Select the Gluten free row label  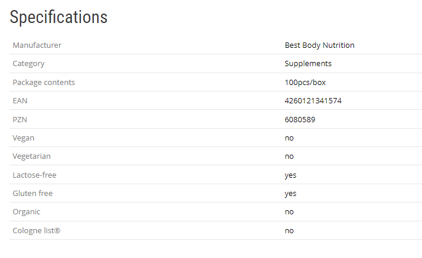[32, 193]
